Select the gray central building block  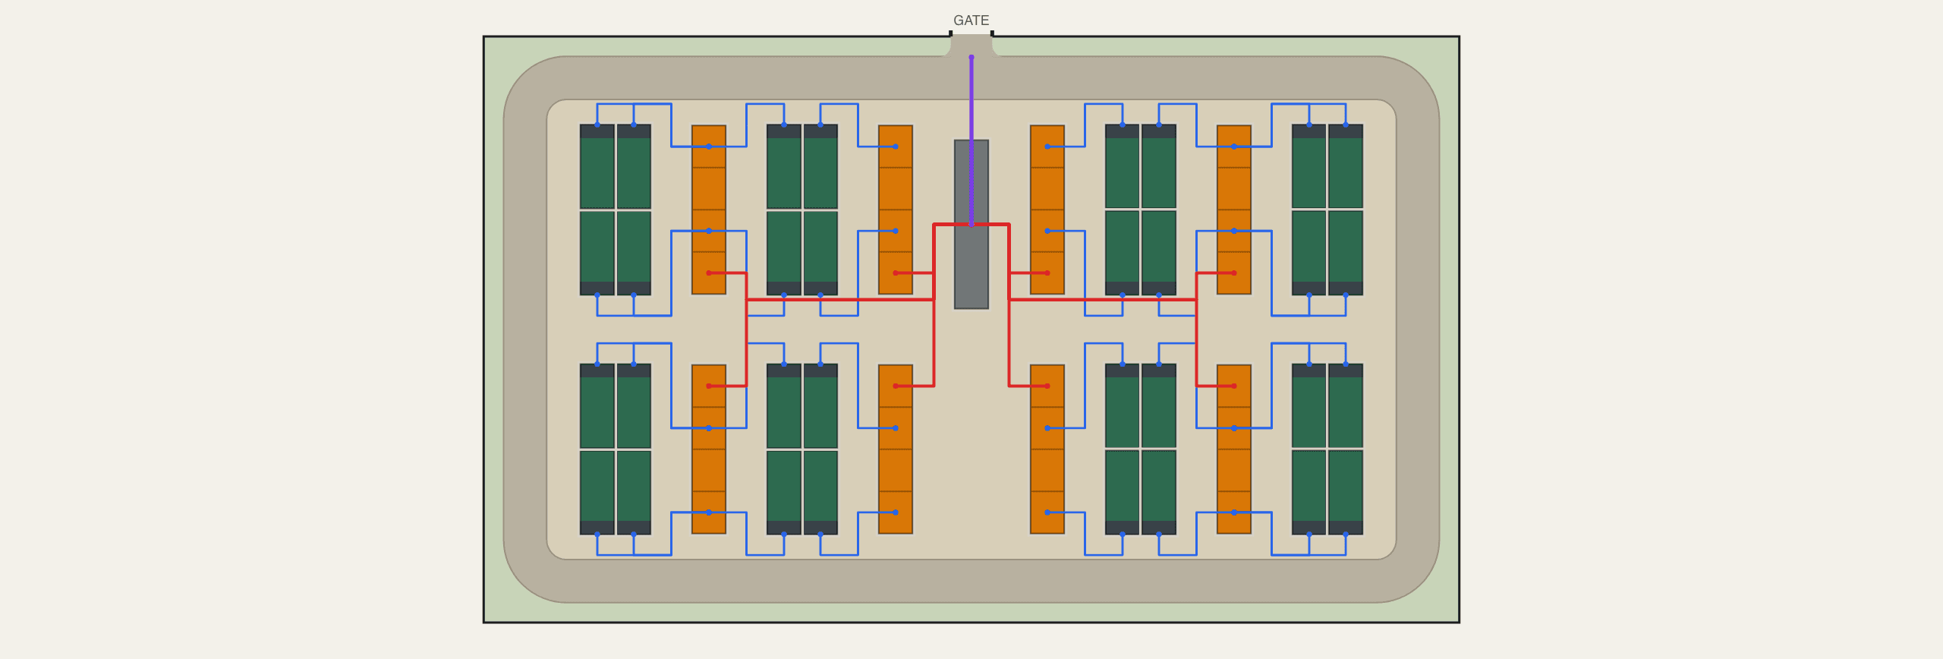coord(971,224)
